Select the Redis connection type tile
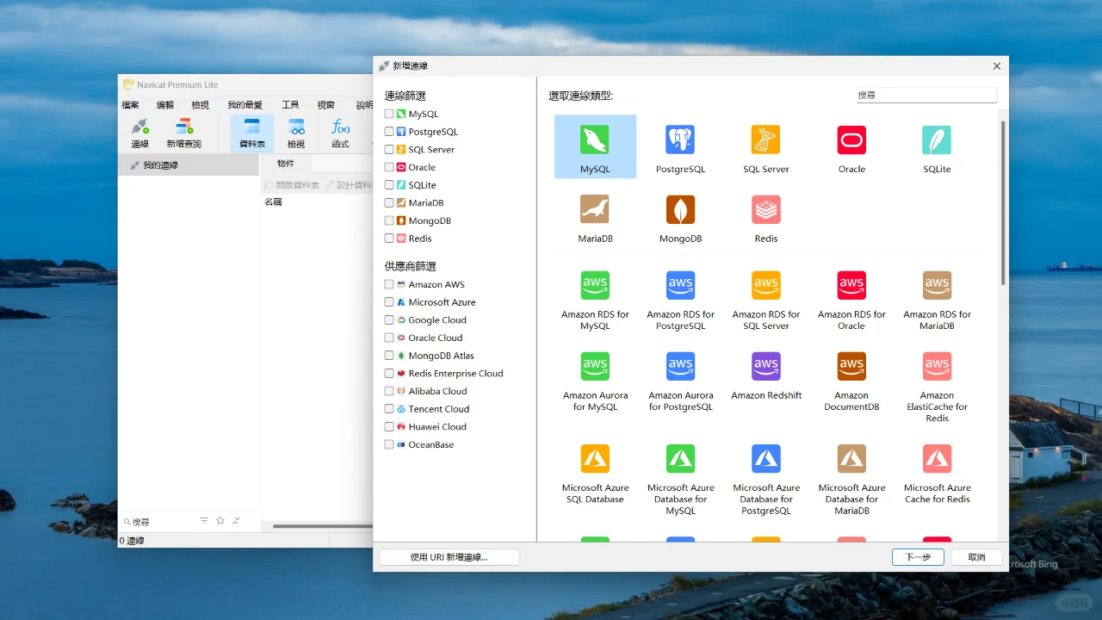The image size is (1102, 620). [766, 216]
